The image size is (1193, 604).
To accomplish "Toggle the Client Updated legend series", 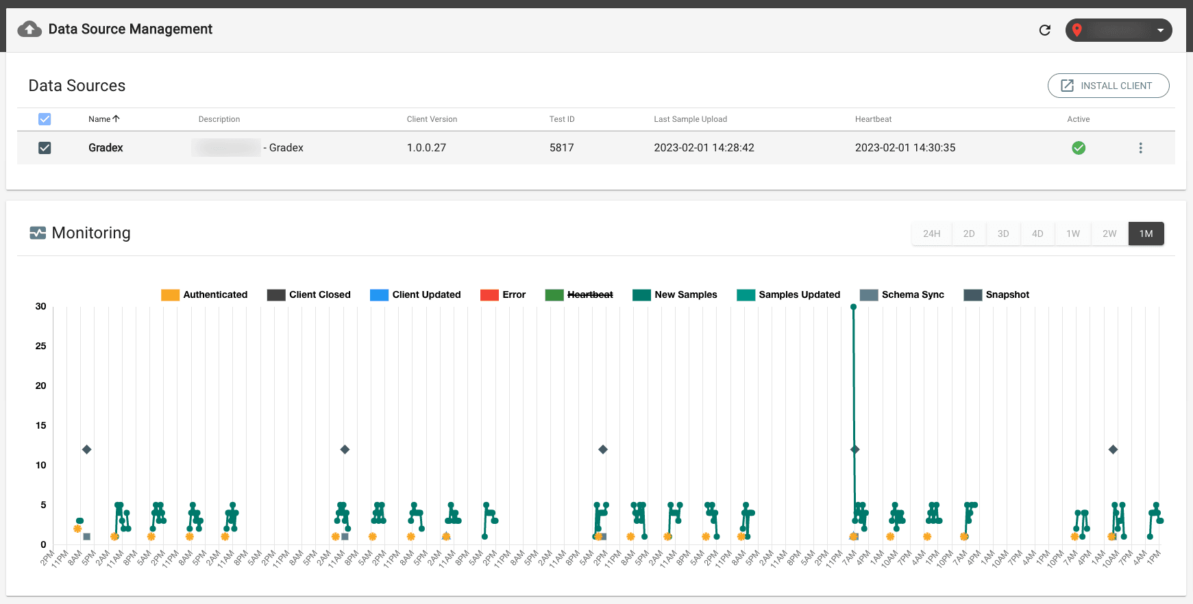I will [x=415, y=295].
